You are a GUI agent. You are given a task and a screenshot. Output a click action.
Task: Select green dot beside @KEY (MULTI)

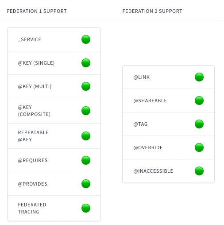point(86,86)
